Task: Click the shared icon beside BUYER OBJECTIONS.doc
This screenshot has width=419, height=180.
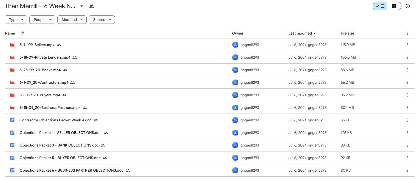Action: [x=105, y=158]
